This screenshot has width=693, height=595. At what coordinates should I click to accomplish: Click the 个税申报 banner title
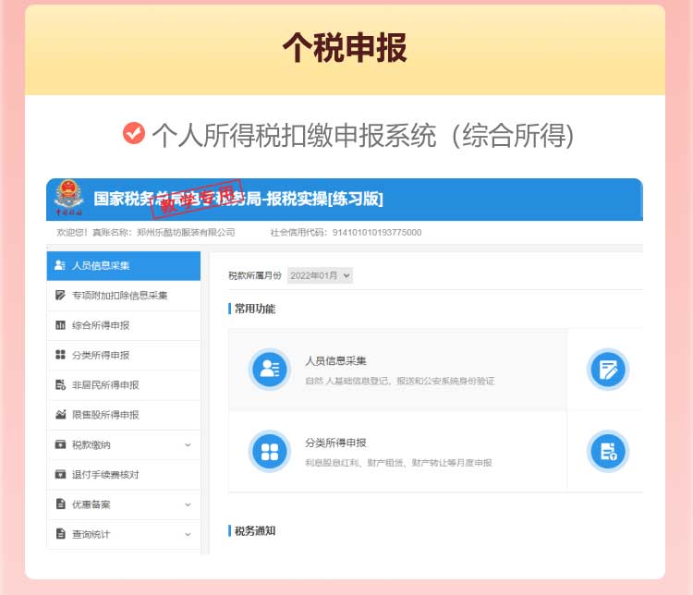point(345,49)
